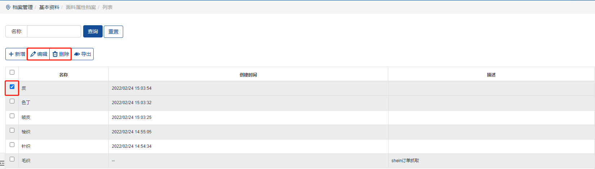This screenshot has width=595, height=169.
Task: Click the pencil edit icon
Action: 33,54
